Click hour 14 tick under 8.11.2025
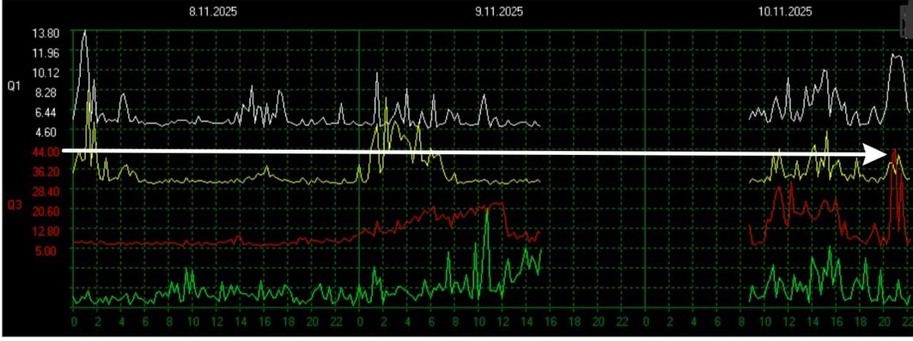This screenshot has width=913, height=341. pos(241,321)
